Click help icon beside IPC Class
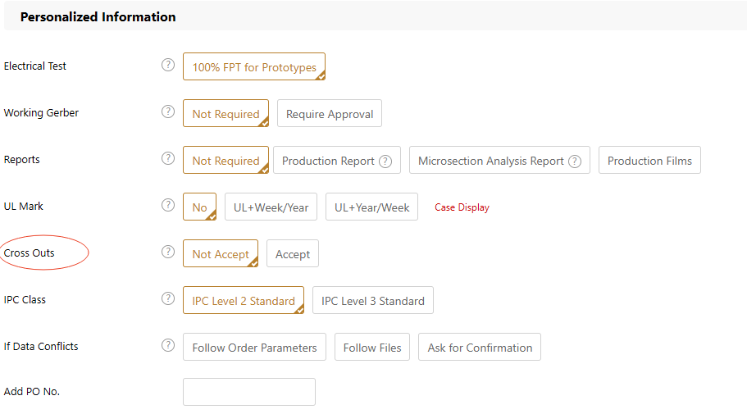The height and width of the screenshot is (414, 747). pos(168,299)
